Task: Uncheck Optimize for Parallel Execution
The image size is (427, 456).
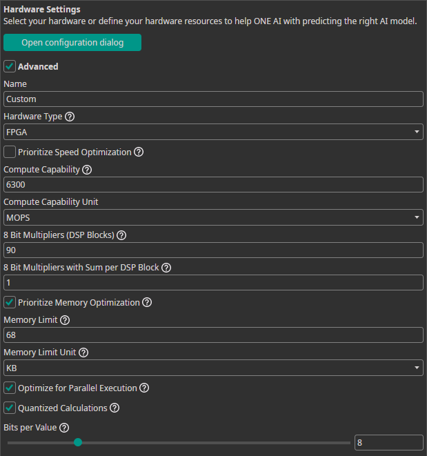Action: [10, 388]
